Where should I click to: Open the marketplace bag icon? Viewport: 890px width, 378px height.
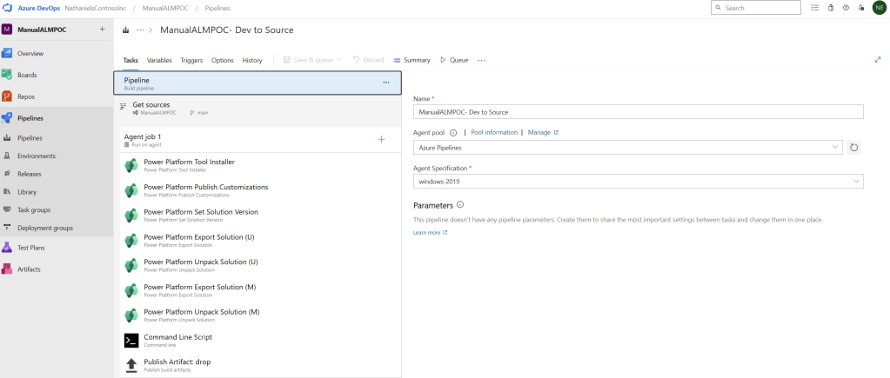[831, 8]
